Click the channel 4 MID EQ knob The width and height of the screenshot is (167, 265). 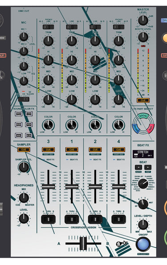[x=118, y=80]
